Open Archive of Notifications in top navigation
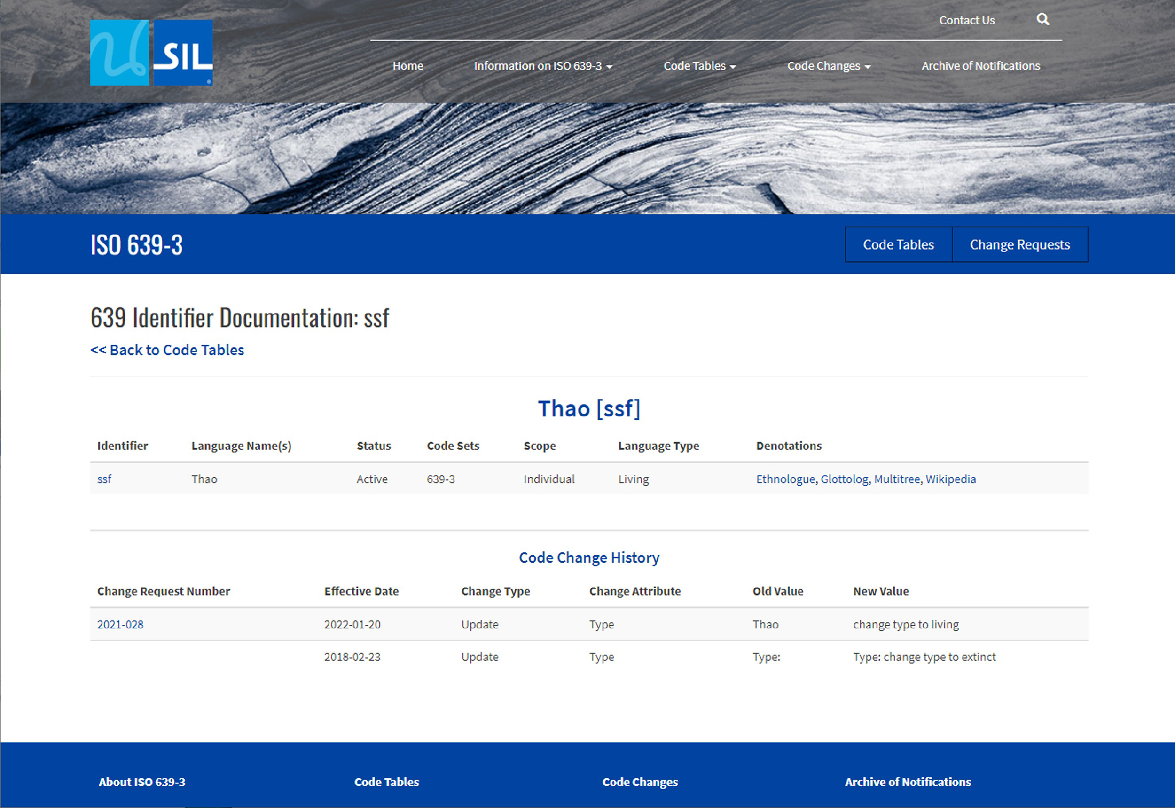Viewport: 1175px width, 808px height. coord(980,66)
